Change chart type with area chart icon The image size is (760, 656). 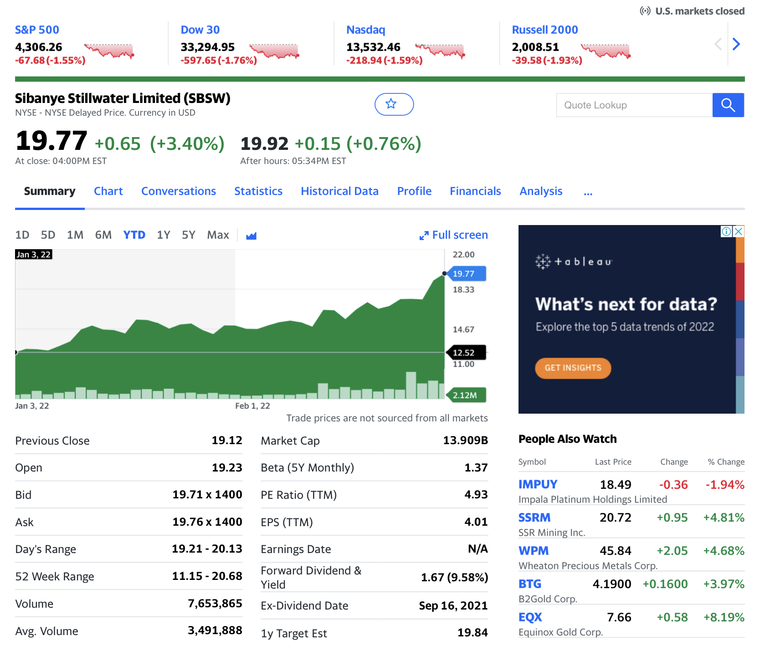[251, 236]
